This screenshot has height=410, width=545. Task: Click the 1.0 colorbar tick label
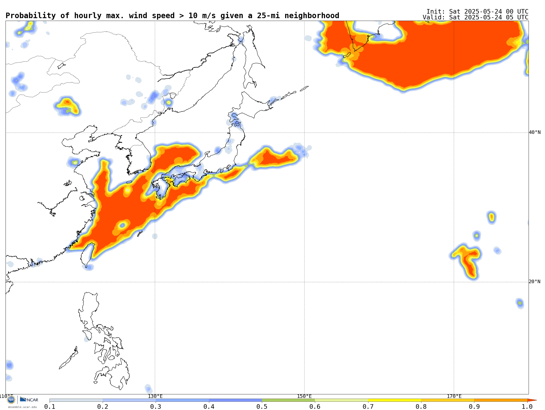pyautogui.click(x=527, y=407)
